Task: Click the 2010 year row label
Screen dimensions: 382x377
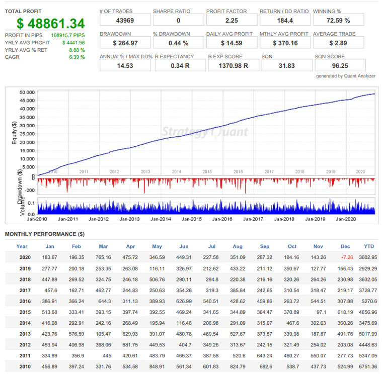Action: [25, 366]
